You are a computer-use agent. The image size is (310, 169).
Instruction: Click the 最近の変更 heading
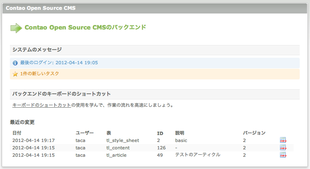click(x=22, y=122)
